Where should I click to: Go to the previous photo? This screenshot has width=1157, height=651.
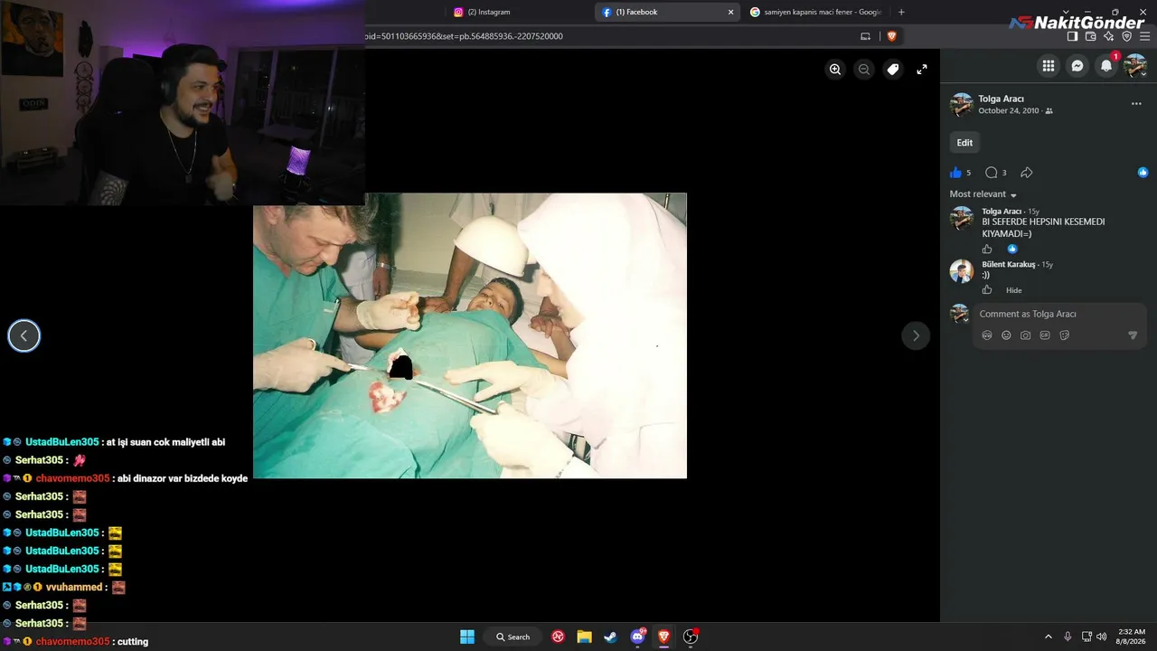pyautogui.click(x=24, y=336)
